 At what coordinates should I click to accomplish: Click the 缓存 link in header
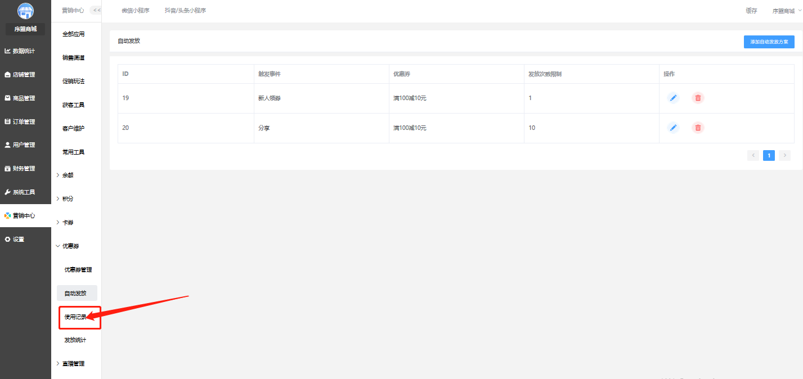point(751,11)
